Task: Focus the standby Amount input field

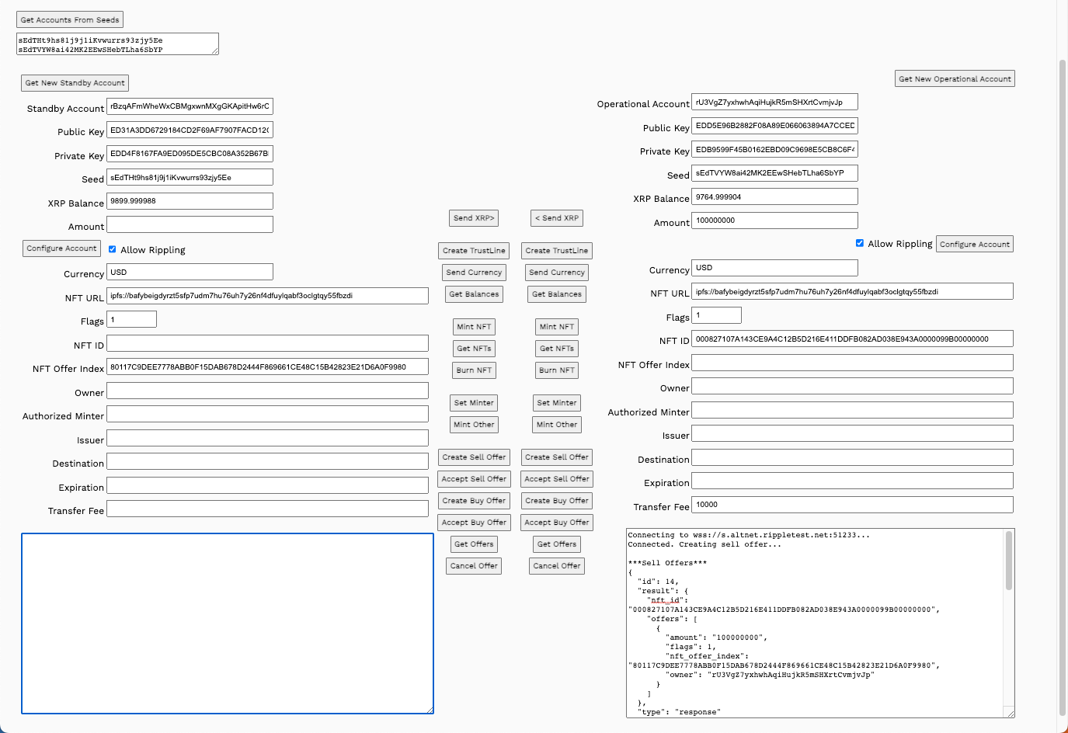Action: point(190,225)
